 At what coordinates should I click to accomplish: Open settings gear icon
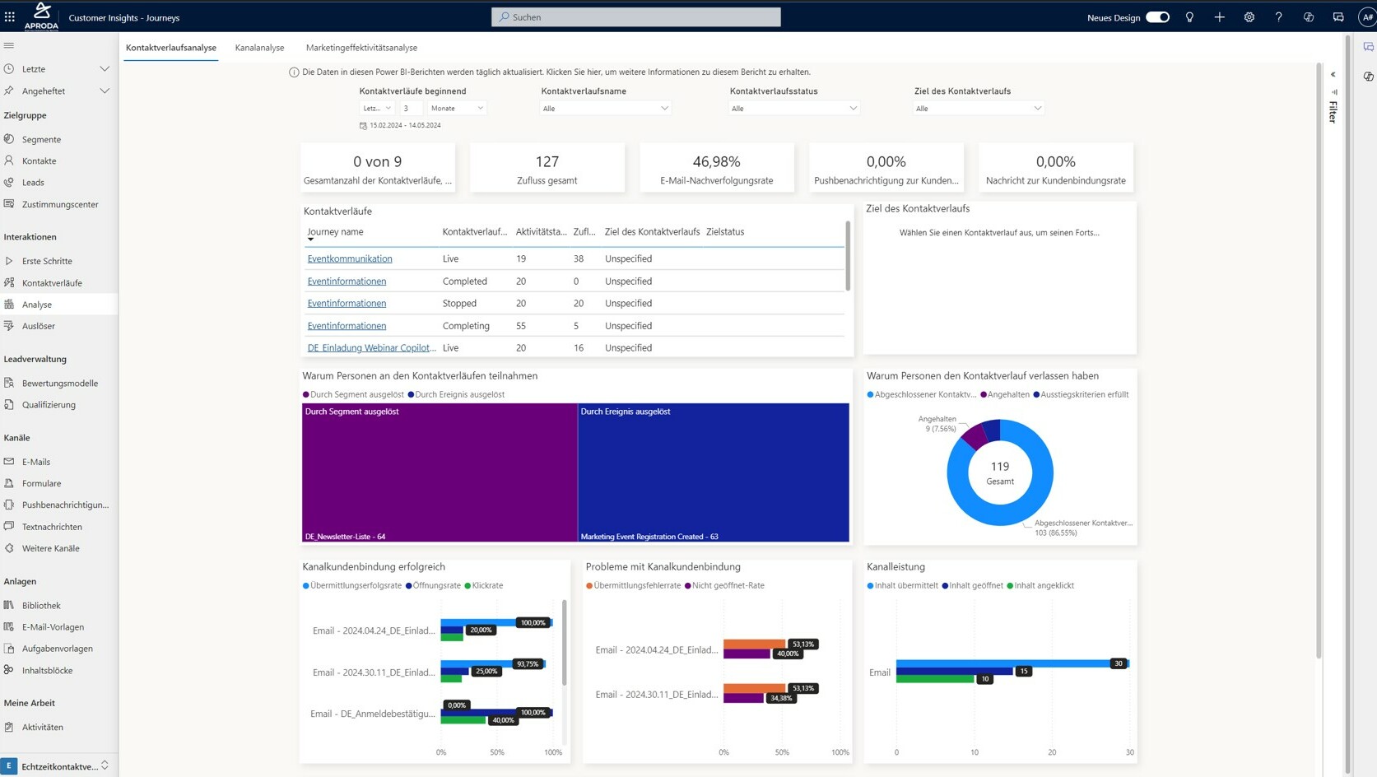1249,17
